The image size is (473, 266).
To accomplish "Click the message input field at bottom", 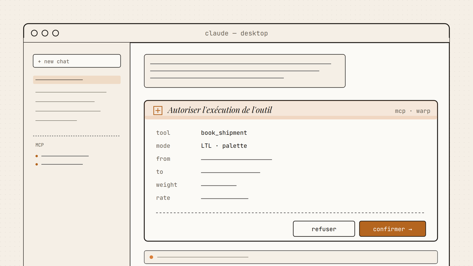I will tap(291, 257).
